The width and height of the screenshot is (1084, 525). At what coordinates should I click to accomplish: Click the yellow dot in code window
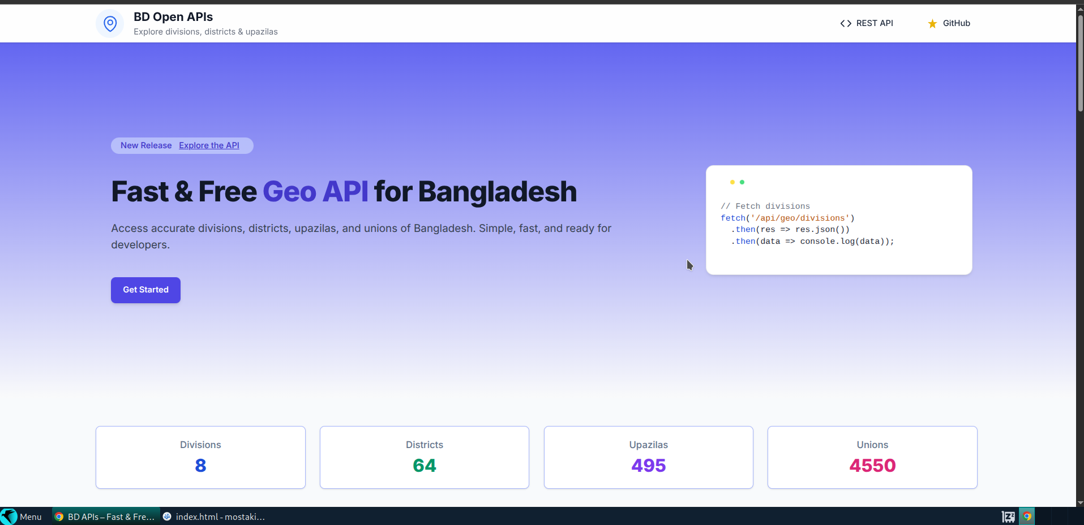(732, 182)
